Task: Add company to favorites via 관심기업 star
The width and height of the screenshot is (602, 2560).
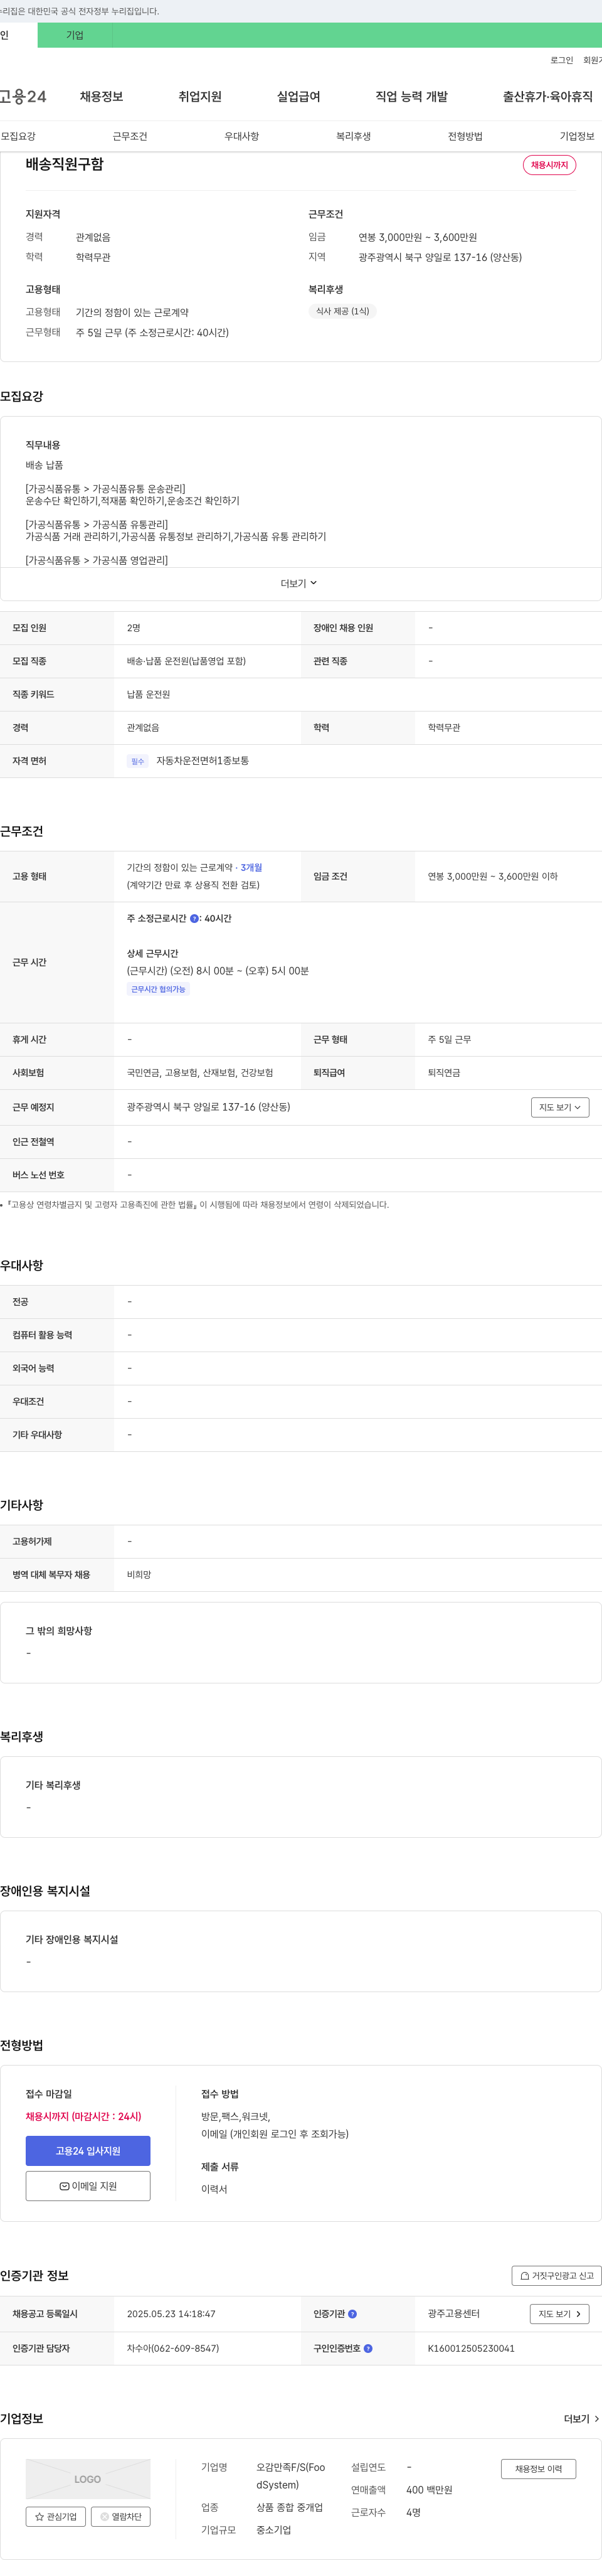Action: [x=56, y=2516]
